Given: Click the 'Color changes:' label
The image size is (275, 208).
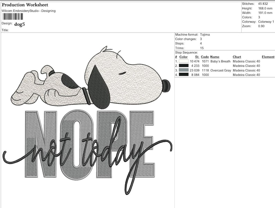Looking at the screenshot, I should pos(186,39).
